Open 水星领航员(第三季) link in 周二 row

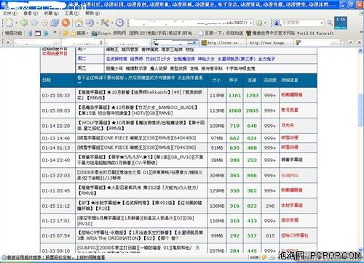(237, 59)
